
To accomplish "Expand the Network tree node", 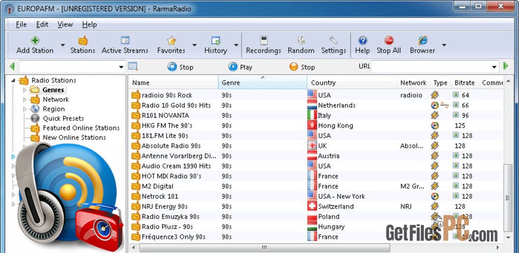I will click(24, 100).
